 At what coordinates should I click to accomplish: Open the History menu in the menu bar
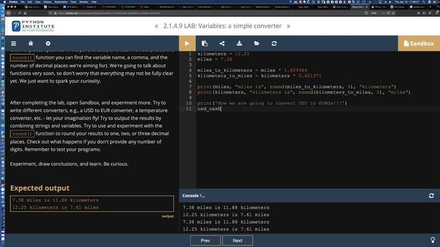tap(47, 1)
